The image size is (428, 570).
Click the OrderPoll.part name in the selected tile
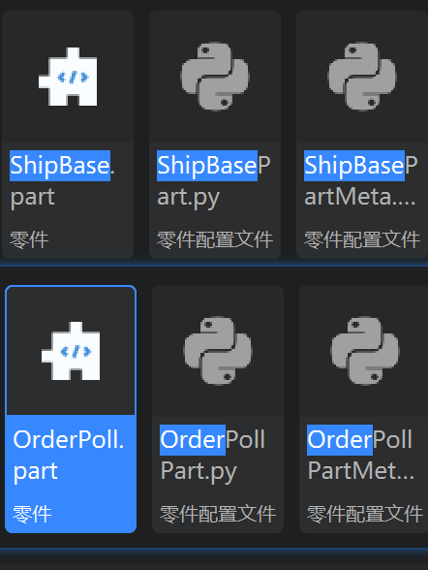[x=69, y=456]
